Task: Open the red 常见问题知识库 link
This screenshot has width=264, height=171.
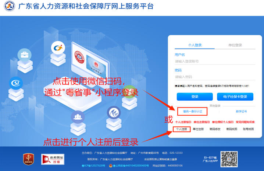Action: click(245, 122)
